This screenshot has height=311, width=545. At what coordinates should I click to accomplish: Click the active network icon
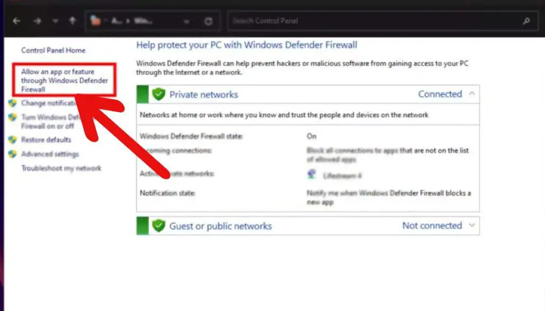click(312, 174)
